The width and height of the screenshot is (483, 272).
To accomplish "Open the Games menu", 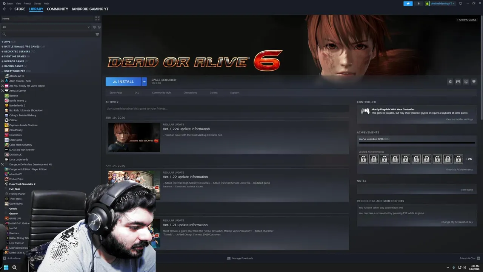I will click(x=37, y=3).
